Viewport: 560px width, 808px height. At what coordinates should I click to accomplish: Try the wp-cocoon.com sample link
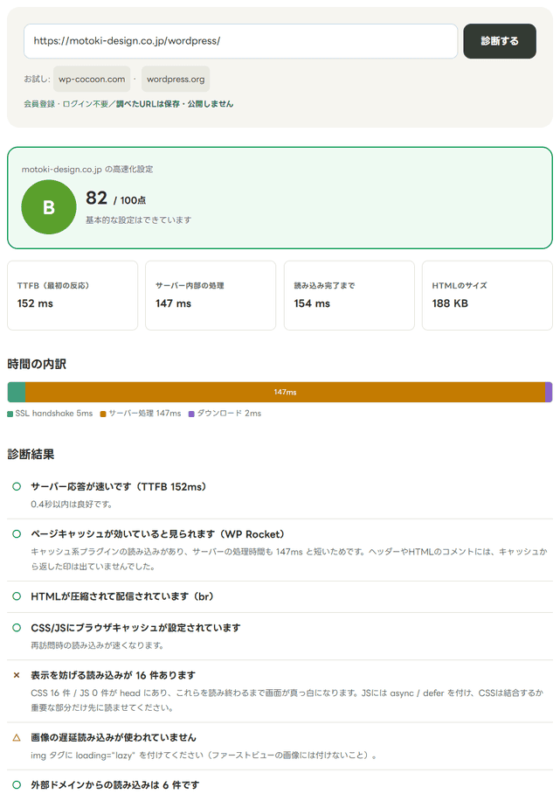pos(92,79)
